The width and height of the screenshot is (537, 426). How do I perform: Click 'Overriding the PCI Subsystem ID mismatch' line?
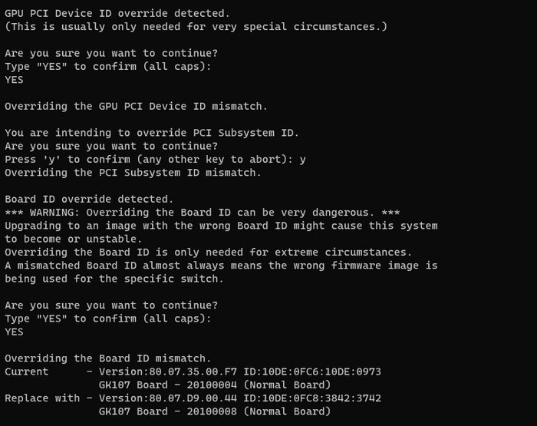pos(133,172)
